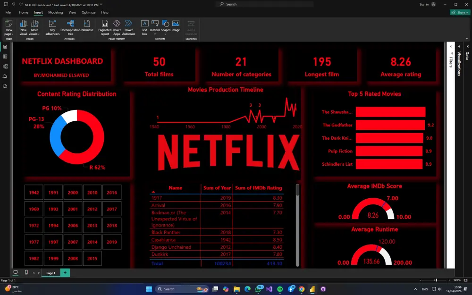The width and height of the screenshot is (472, 295).
Task: Select the Page 1 tab
Action: [51, 273]
